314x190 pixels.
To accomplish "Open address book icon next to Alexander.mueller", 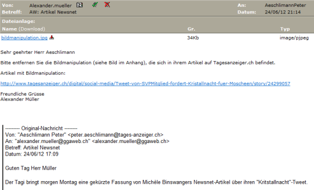I will [80, 5].
